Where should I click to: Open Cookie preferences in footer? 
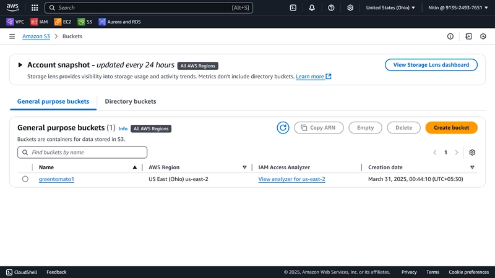pyautogui.click(x=468, y=272)
